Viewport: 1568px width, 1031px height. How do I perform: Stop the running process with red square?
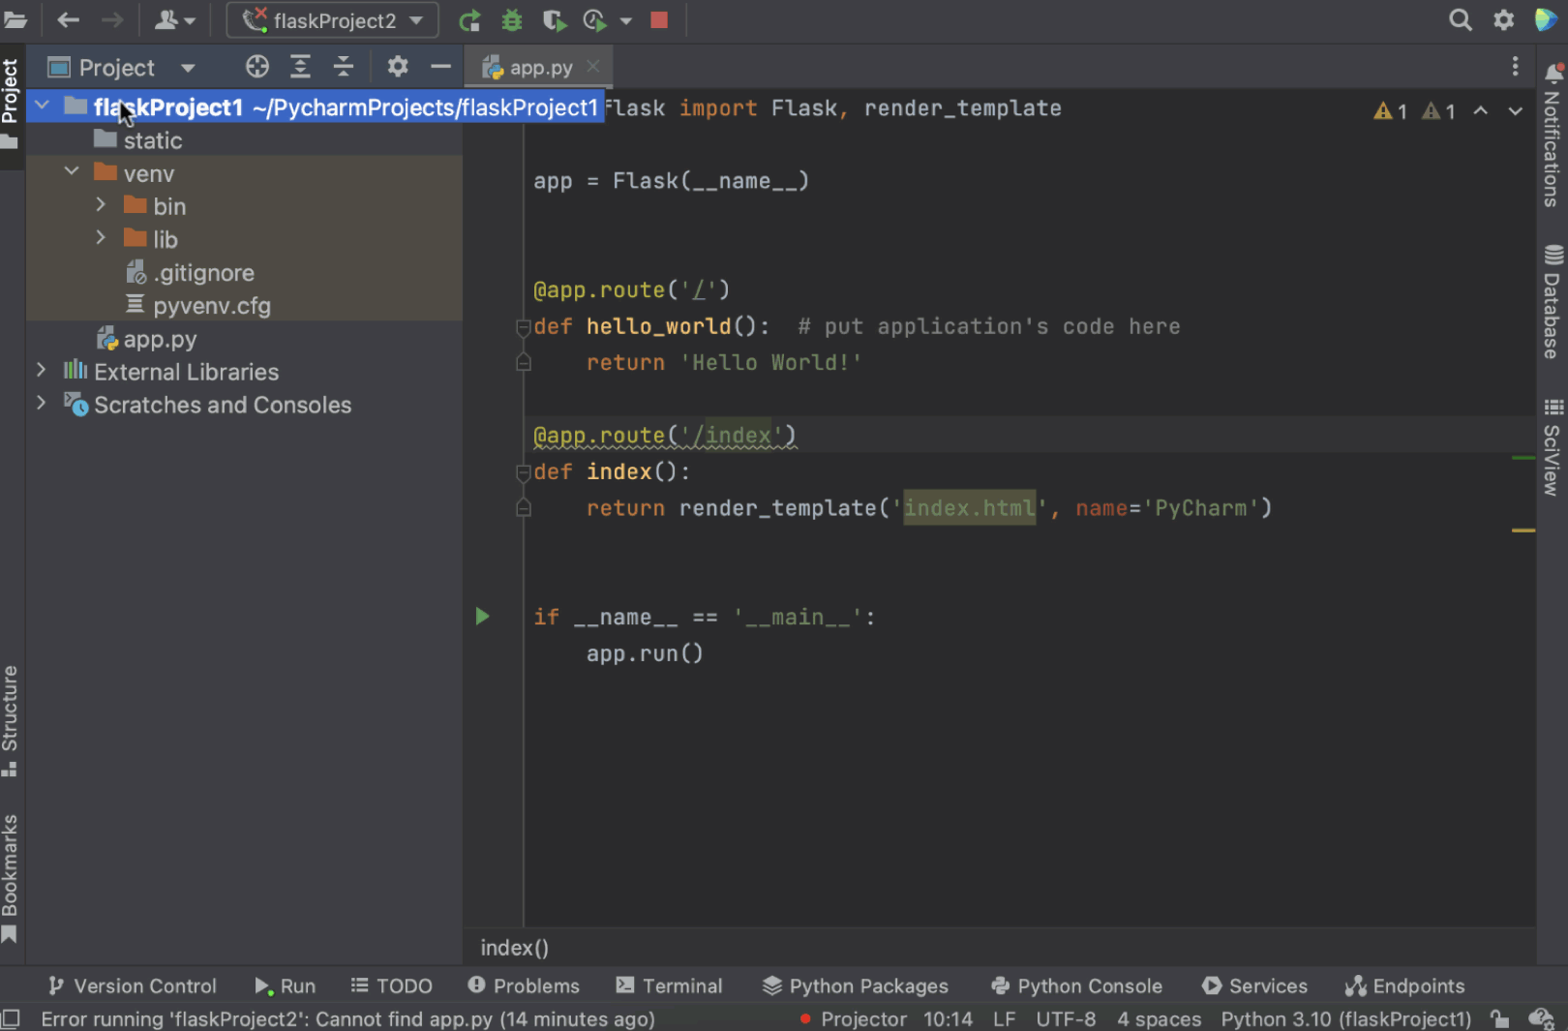tap(659, 19)
